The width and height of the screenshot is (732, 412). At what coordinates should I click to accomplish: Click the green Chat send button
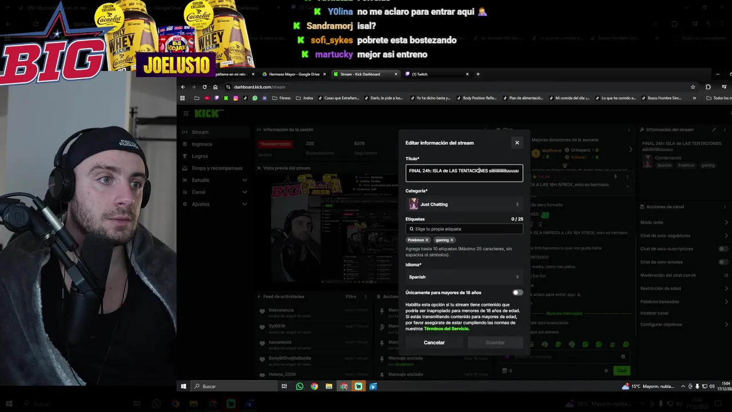tap(622, 371)
